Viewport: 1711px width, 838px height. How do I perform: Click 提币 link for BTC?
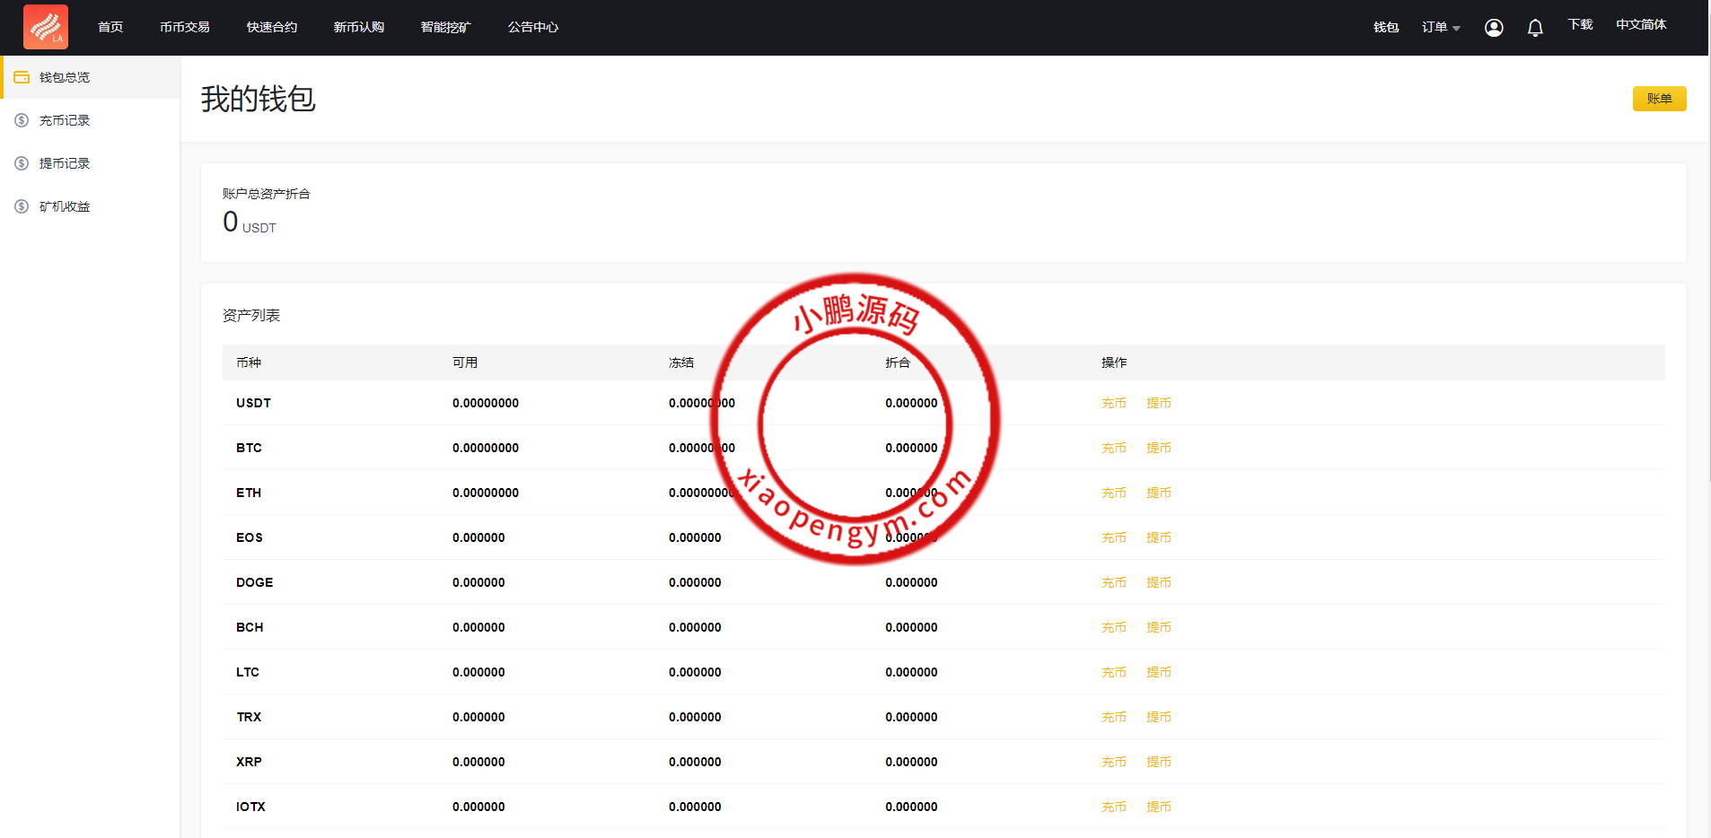tap(1158, 448)
